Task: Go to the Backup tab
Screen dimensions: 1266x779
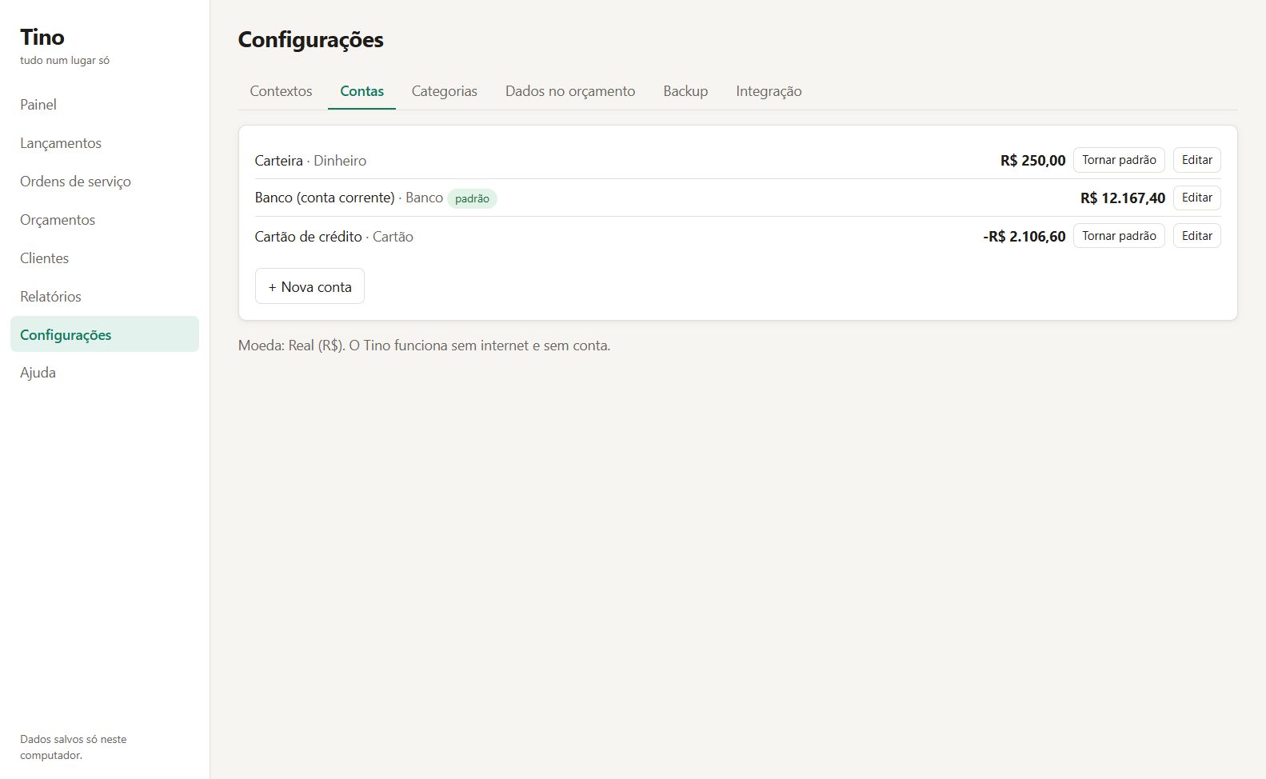Action: [685, 91]
